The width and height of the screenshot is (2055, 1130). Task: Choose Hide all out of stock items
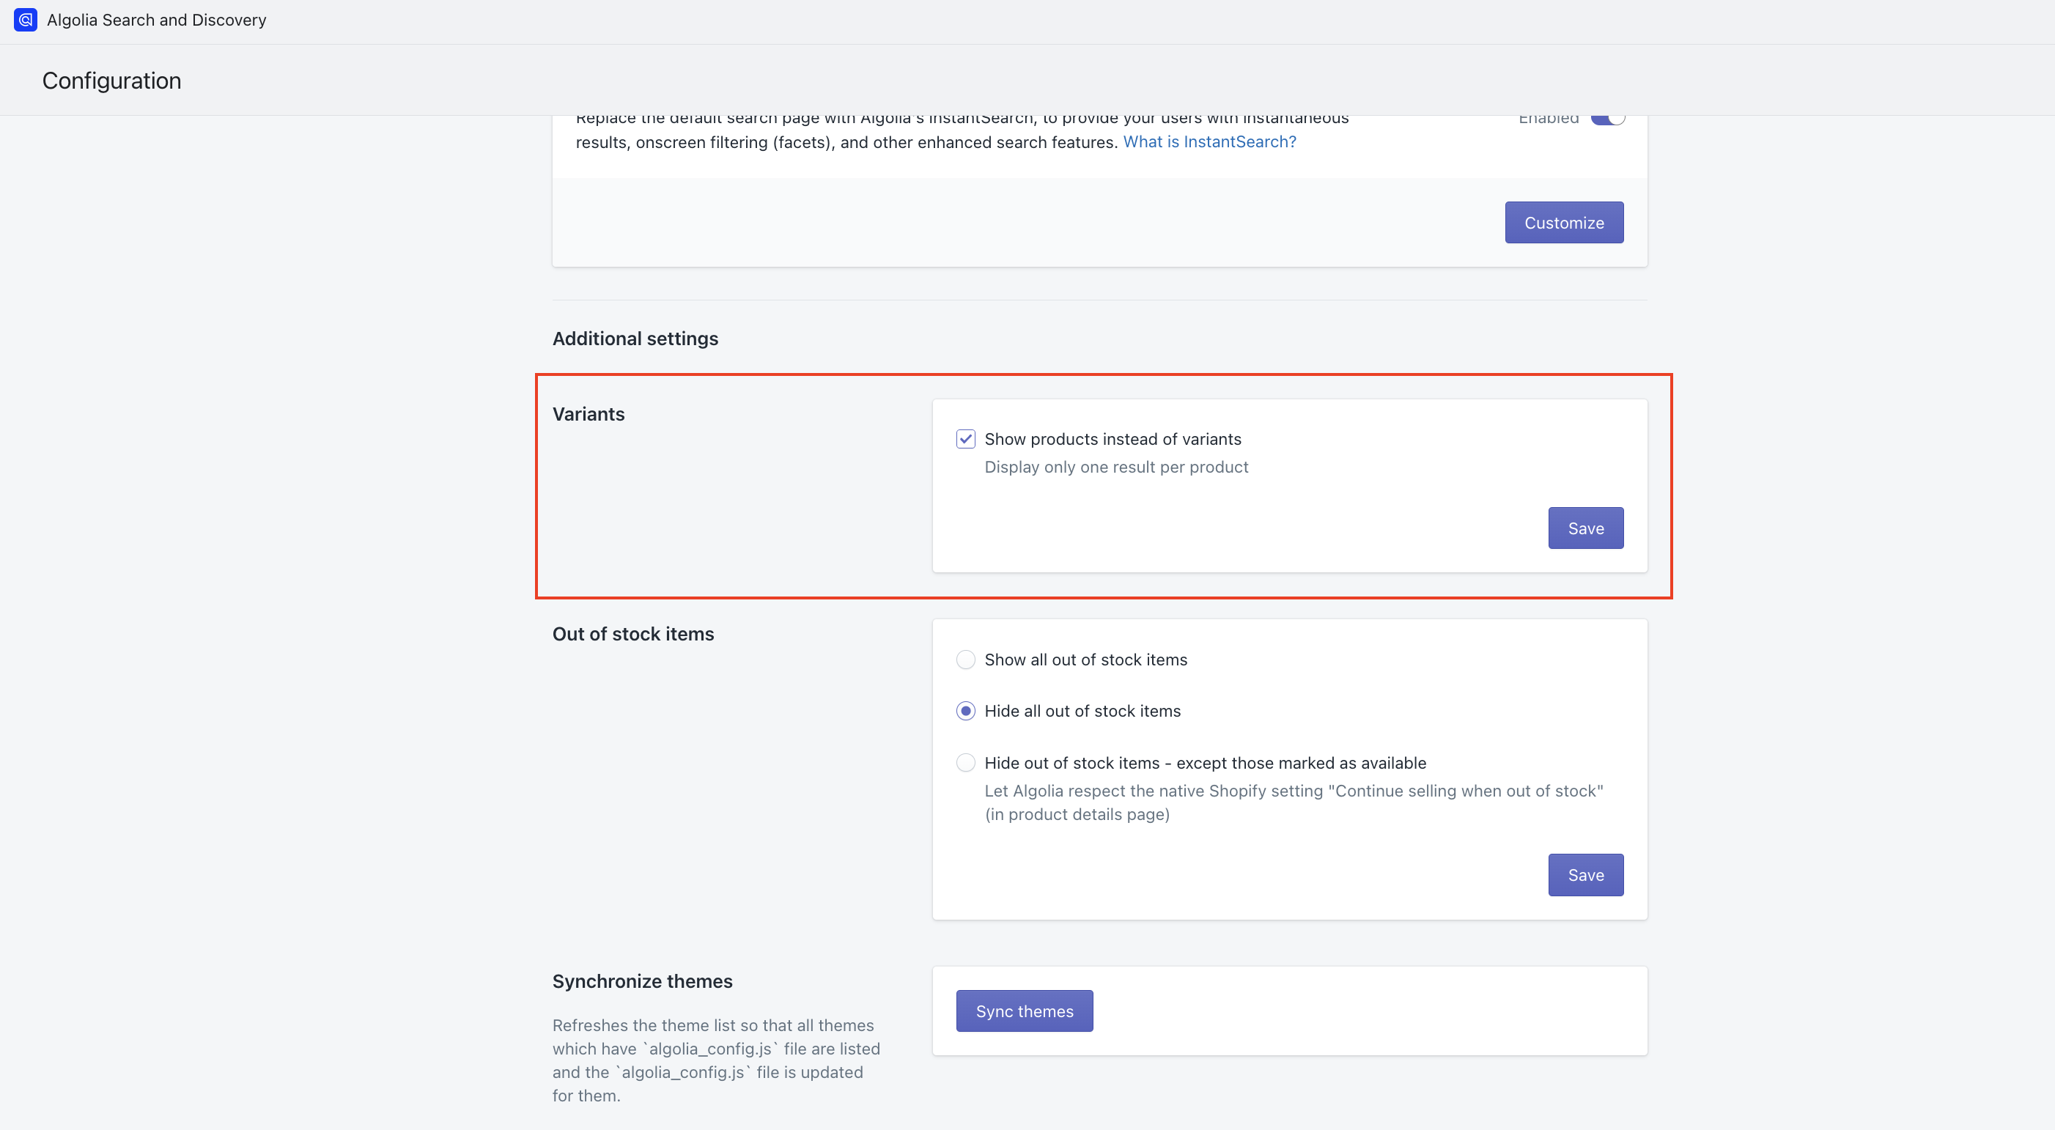(965, 712)
